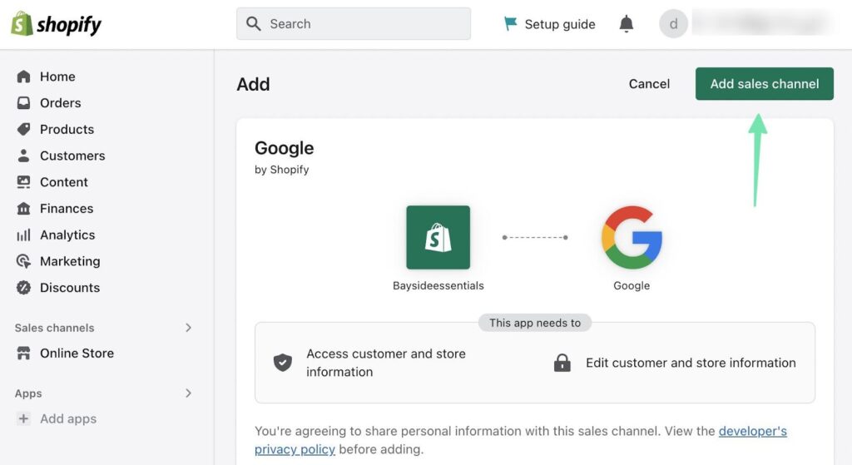Go to Customers in sidebar

(x=72, y=156)
